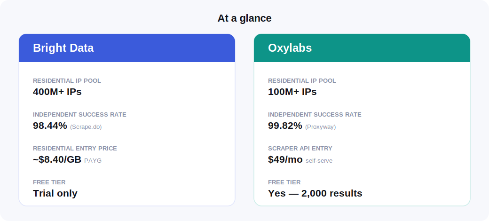Click the "99.82%" success rate value

285,126
